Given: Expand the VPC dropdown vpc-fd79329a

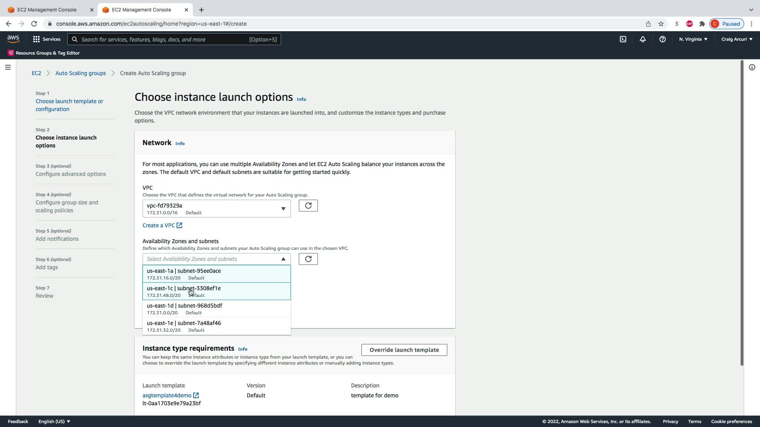Looking at the screenshot, I should pyautogui.click(x=216, y=209).
